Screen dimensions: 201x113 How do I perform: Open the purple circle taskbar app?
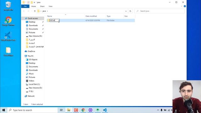click(90, 110)
